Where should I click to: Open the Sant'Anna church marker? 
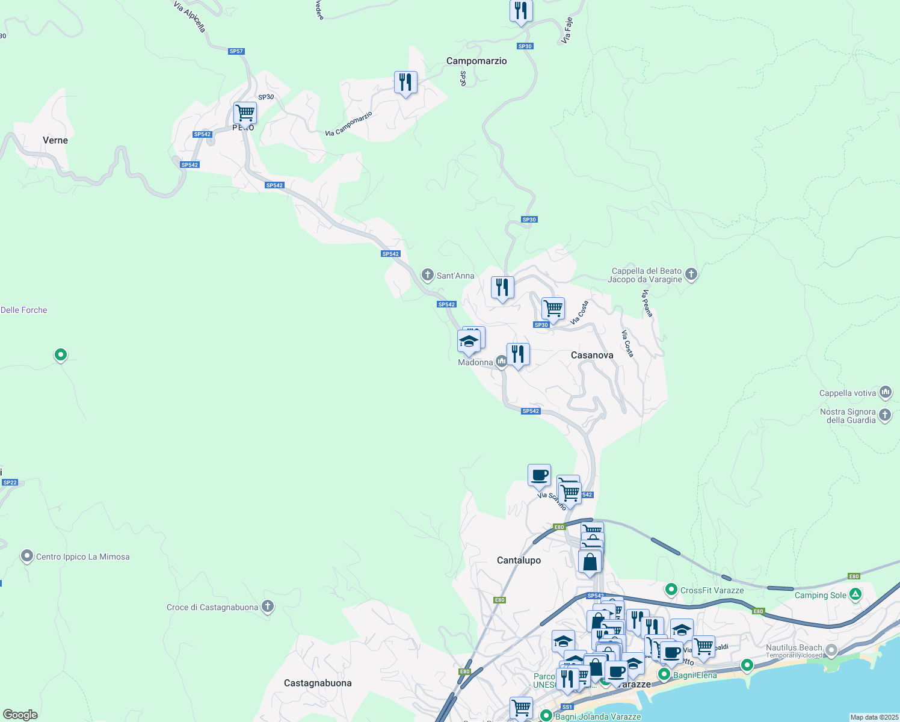coord(428,274)
